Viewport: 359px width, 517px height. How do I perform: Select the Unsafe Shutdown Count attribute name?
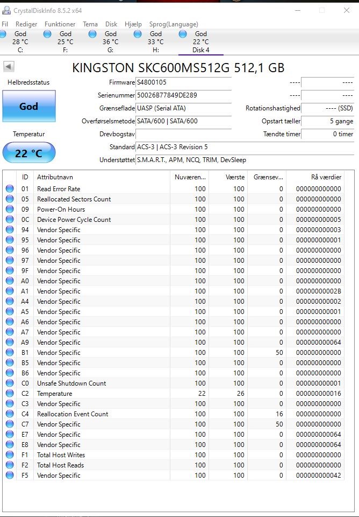tap(71, 383)
